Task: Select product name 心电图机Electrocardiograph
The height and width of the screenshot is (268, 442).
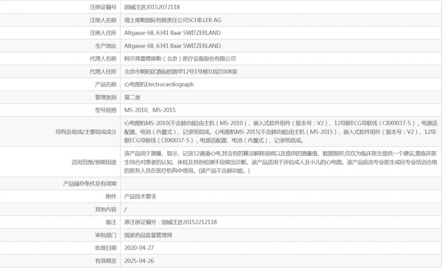Action: coord(159,84)
